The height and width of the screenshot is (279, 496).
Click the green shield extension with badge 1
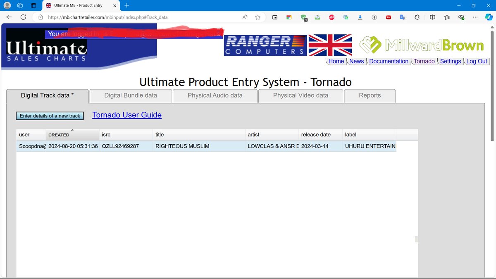point(304,17)
